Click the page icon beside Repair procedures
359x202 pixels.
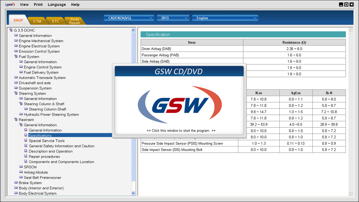pos(26,157)
